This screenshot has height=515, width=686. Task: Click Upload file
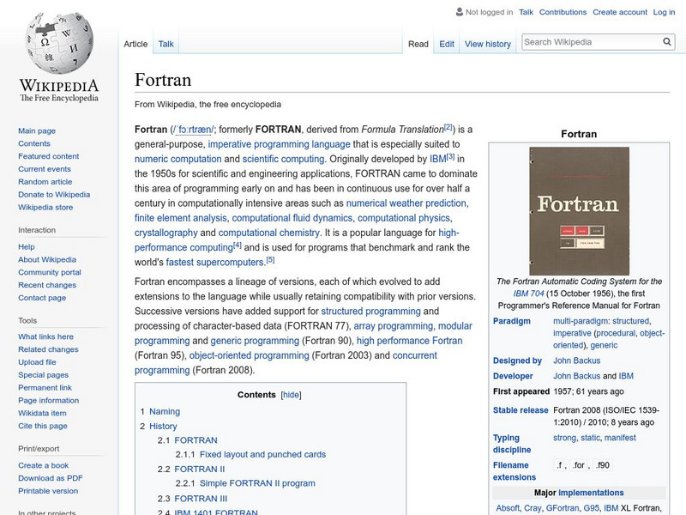(x=37, y=361)
